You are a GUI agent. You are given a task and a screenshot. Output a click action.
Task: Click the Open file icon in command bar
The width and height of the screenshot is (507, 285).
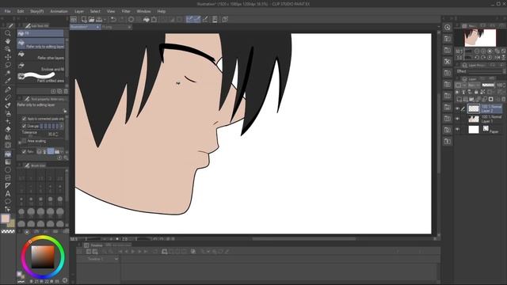(92, 19)
